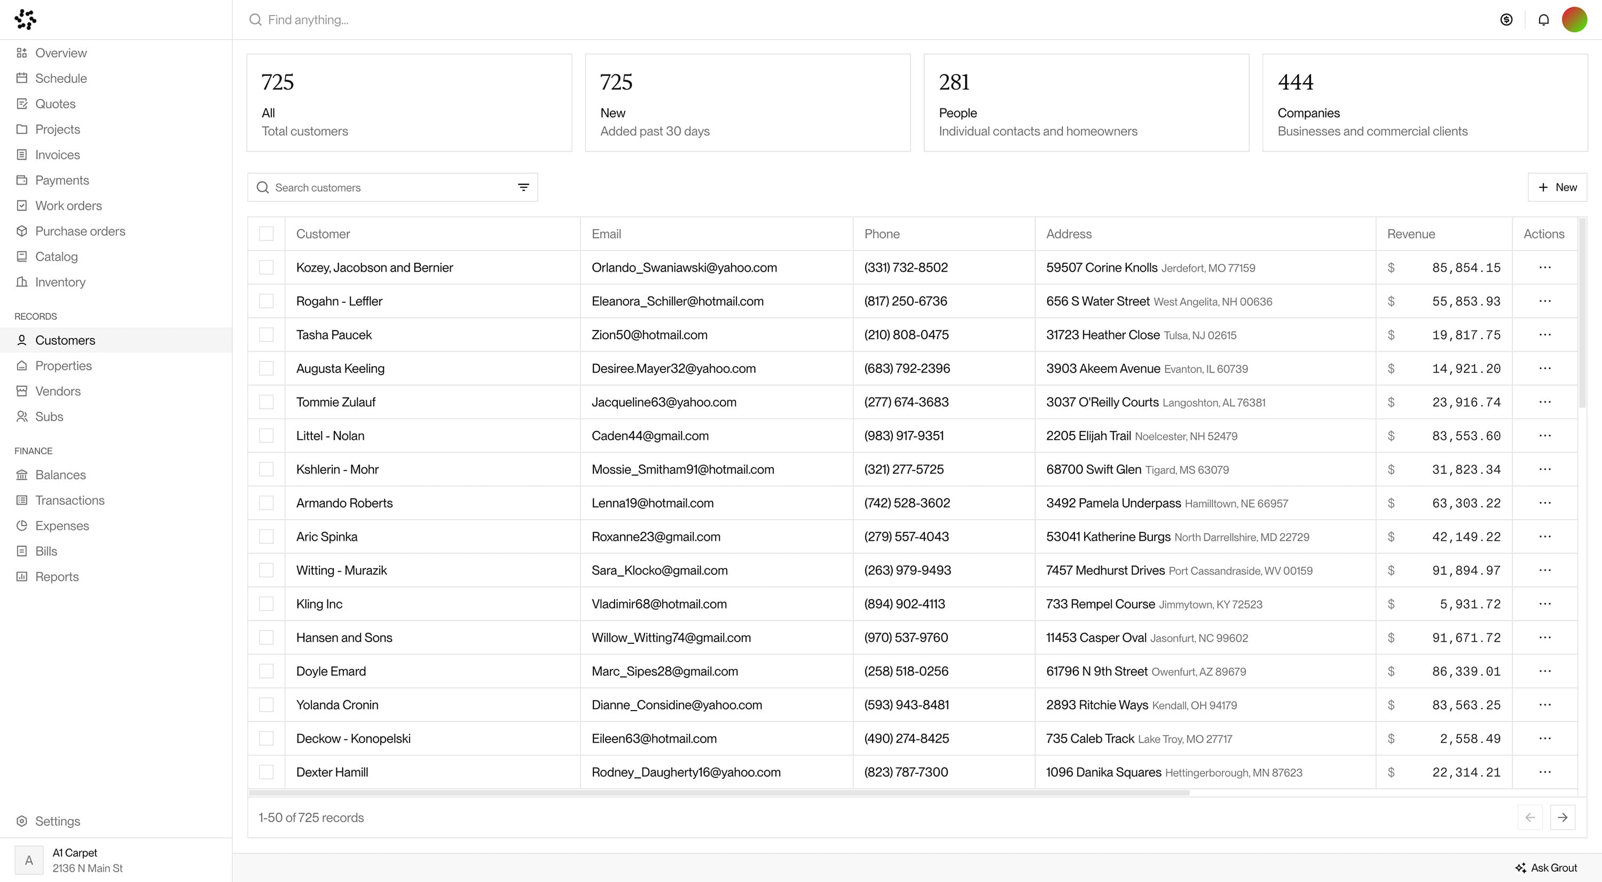Open the notifications bell
Screen dimensions: 1602x882
pos(1544,20)
